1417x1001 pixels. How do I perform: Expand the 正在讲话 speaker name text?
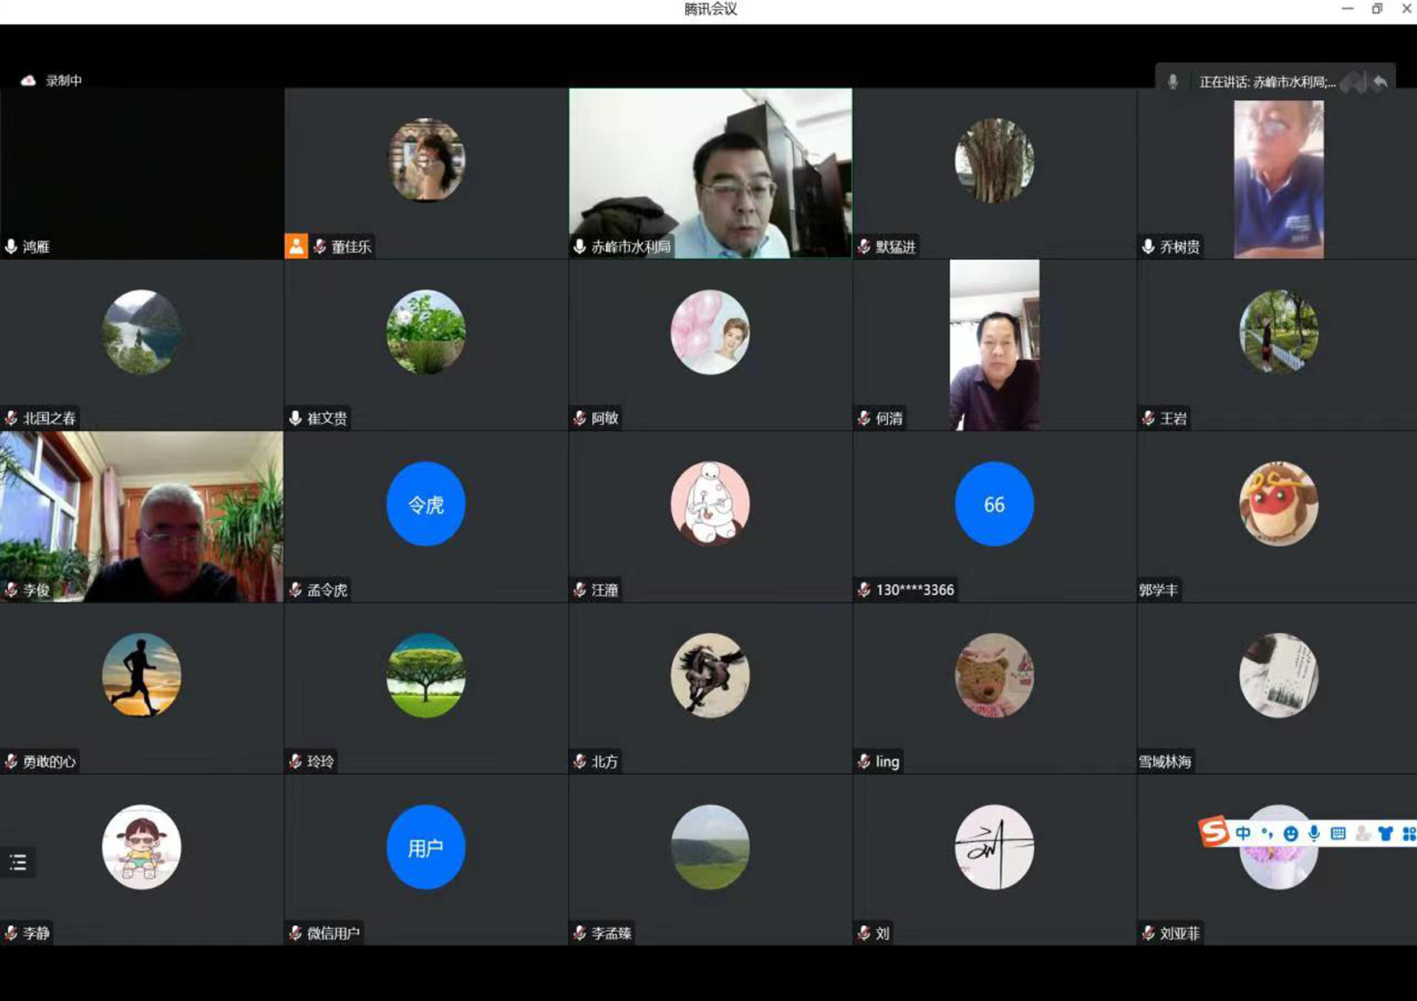pos(1267,82)
